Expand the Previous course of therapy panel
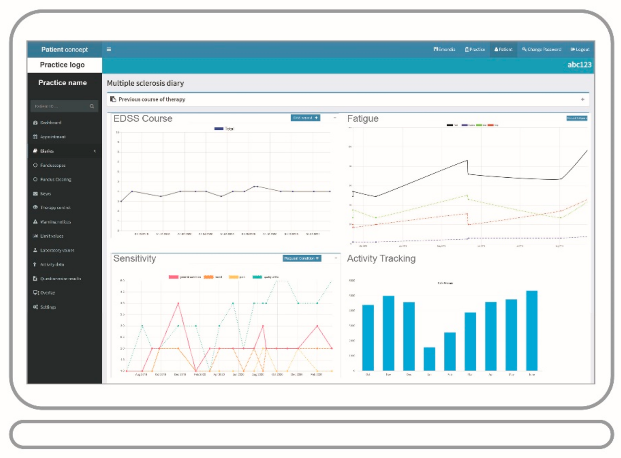Image resolution: width=621 pixels, height=458 pixels. [x=582, y=100]
